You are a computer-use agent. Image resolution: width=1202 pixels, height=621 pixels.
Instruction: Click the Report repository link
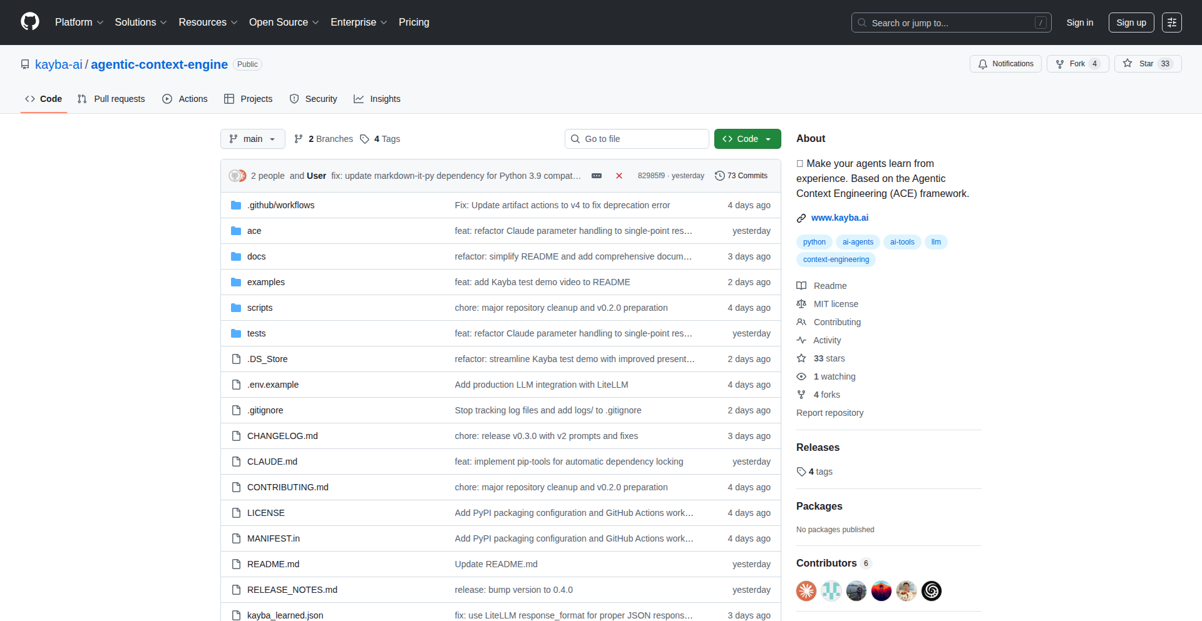[x=830, y=413]
